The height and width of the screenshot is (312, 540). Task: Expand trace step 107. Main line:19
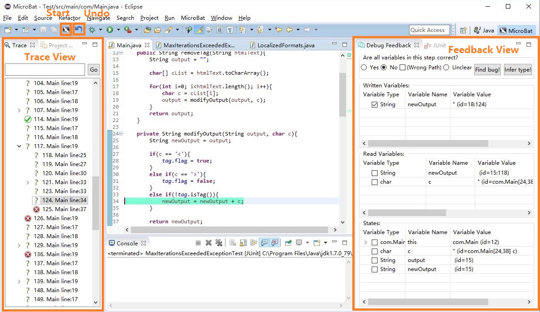[19, 110]
